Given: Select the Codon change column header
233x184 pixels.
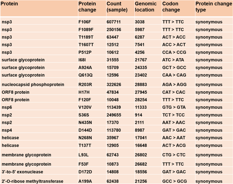Looking at the screenshot, I should click(171, 7).
